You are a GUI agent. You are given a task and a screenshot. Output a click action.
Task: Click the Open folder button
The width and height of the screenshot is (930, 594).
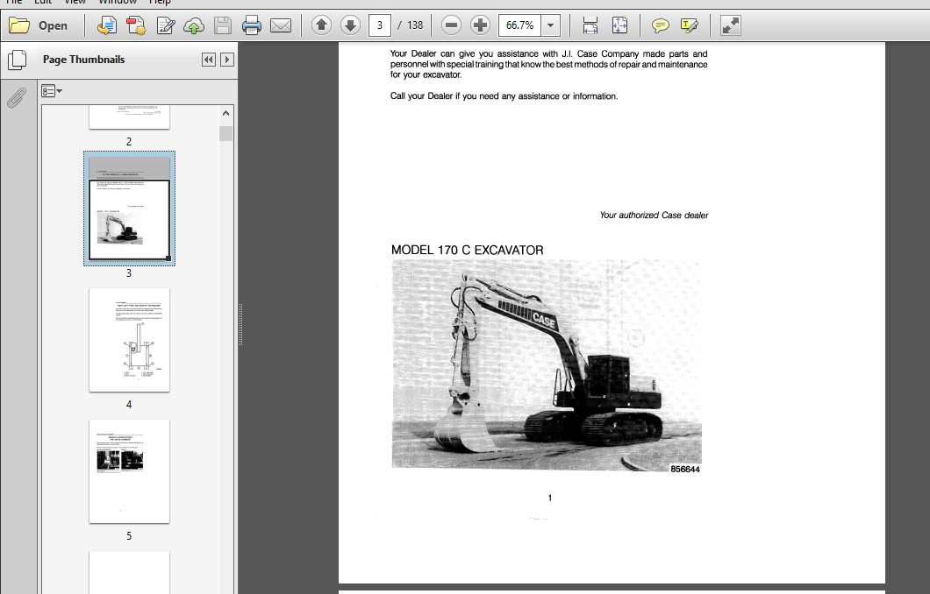(x=39, y=25)
